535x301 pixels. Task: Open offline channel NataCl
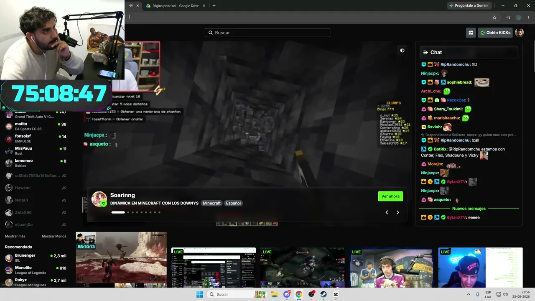[36, 200]
